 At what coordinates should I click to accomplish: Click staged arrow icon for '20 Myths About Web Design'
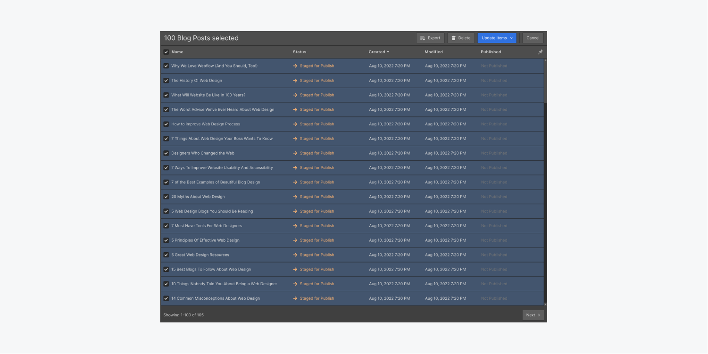295,197
